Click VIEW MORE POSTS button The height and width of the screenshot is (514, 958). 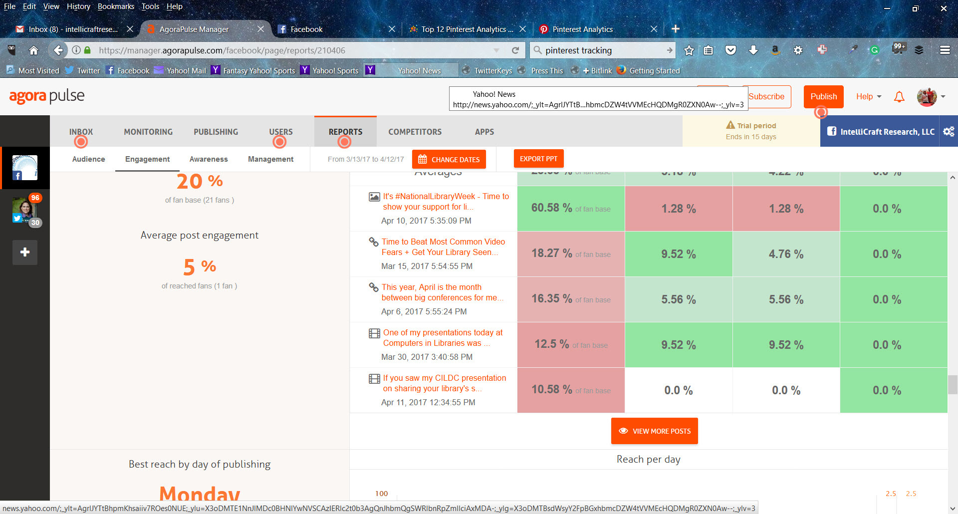pyautogui.click(x=655, y=431)
